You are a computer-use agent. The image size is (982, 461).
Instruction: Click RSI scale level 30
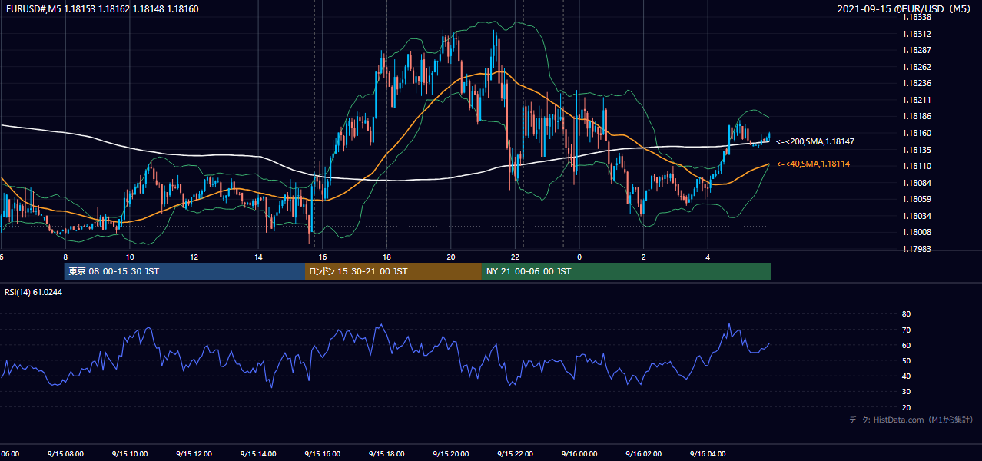pos(906,392)
